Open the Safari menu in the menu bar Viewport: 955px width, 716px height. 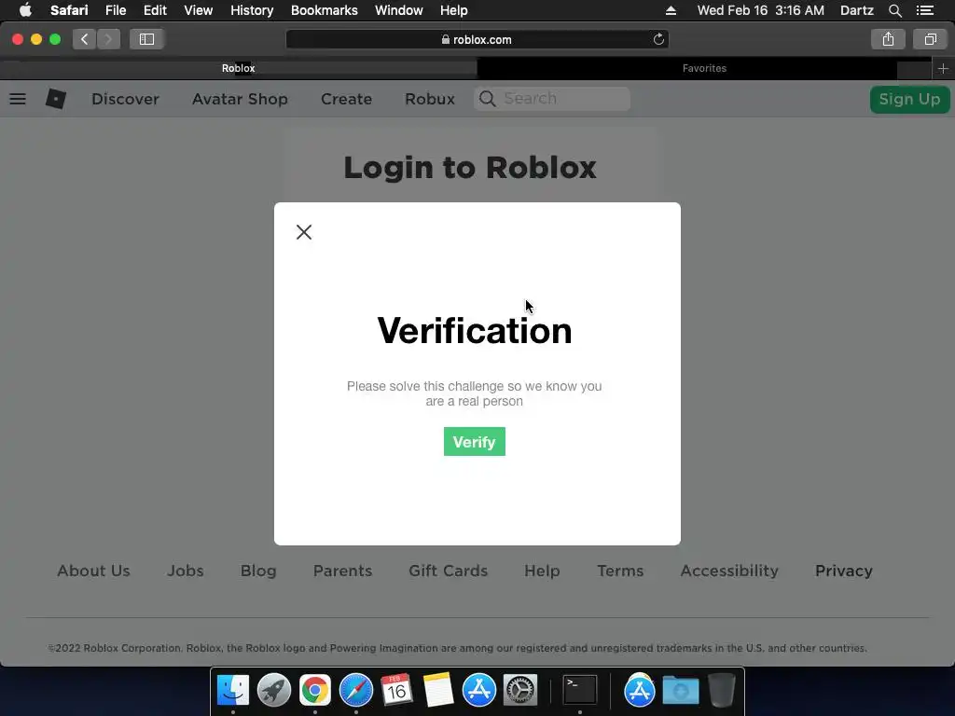click(x=69, y=10)
